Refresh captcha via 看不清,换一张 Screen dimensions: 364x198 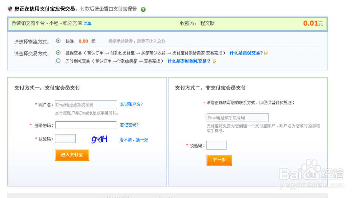(x=134, y=140)
